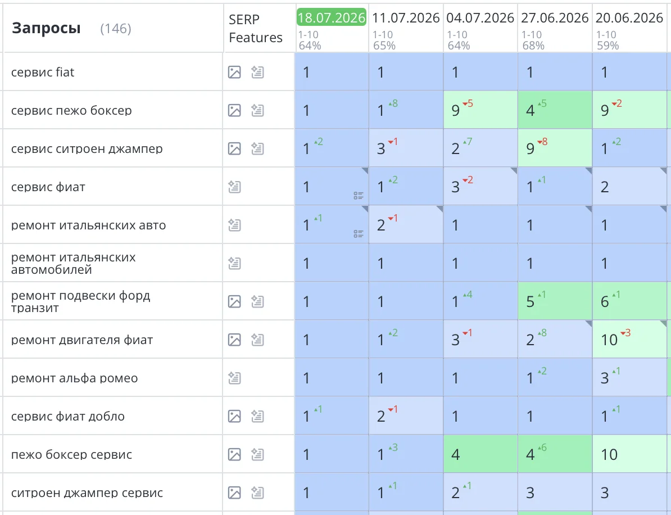Image resolution: width=671 pixels, height=515 pixels.
Task: Click the image icon for ремонт двигателя фиат
Action: point(234,340)
